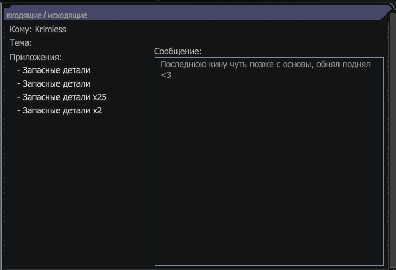Click the purple mail header bar

(x=197, y=12)
